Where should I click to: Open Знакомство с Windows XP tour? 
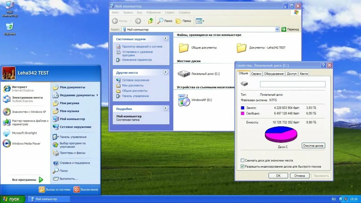[25, 112]
